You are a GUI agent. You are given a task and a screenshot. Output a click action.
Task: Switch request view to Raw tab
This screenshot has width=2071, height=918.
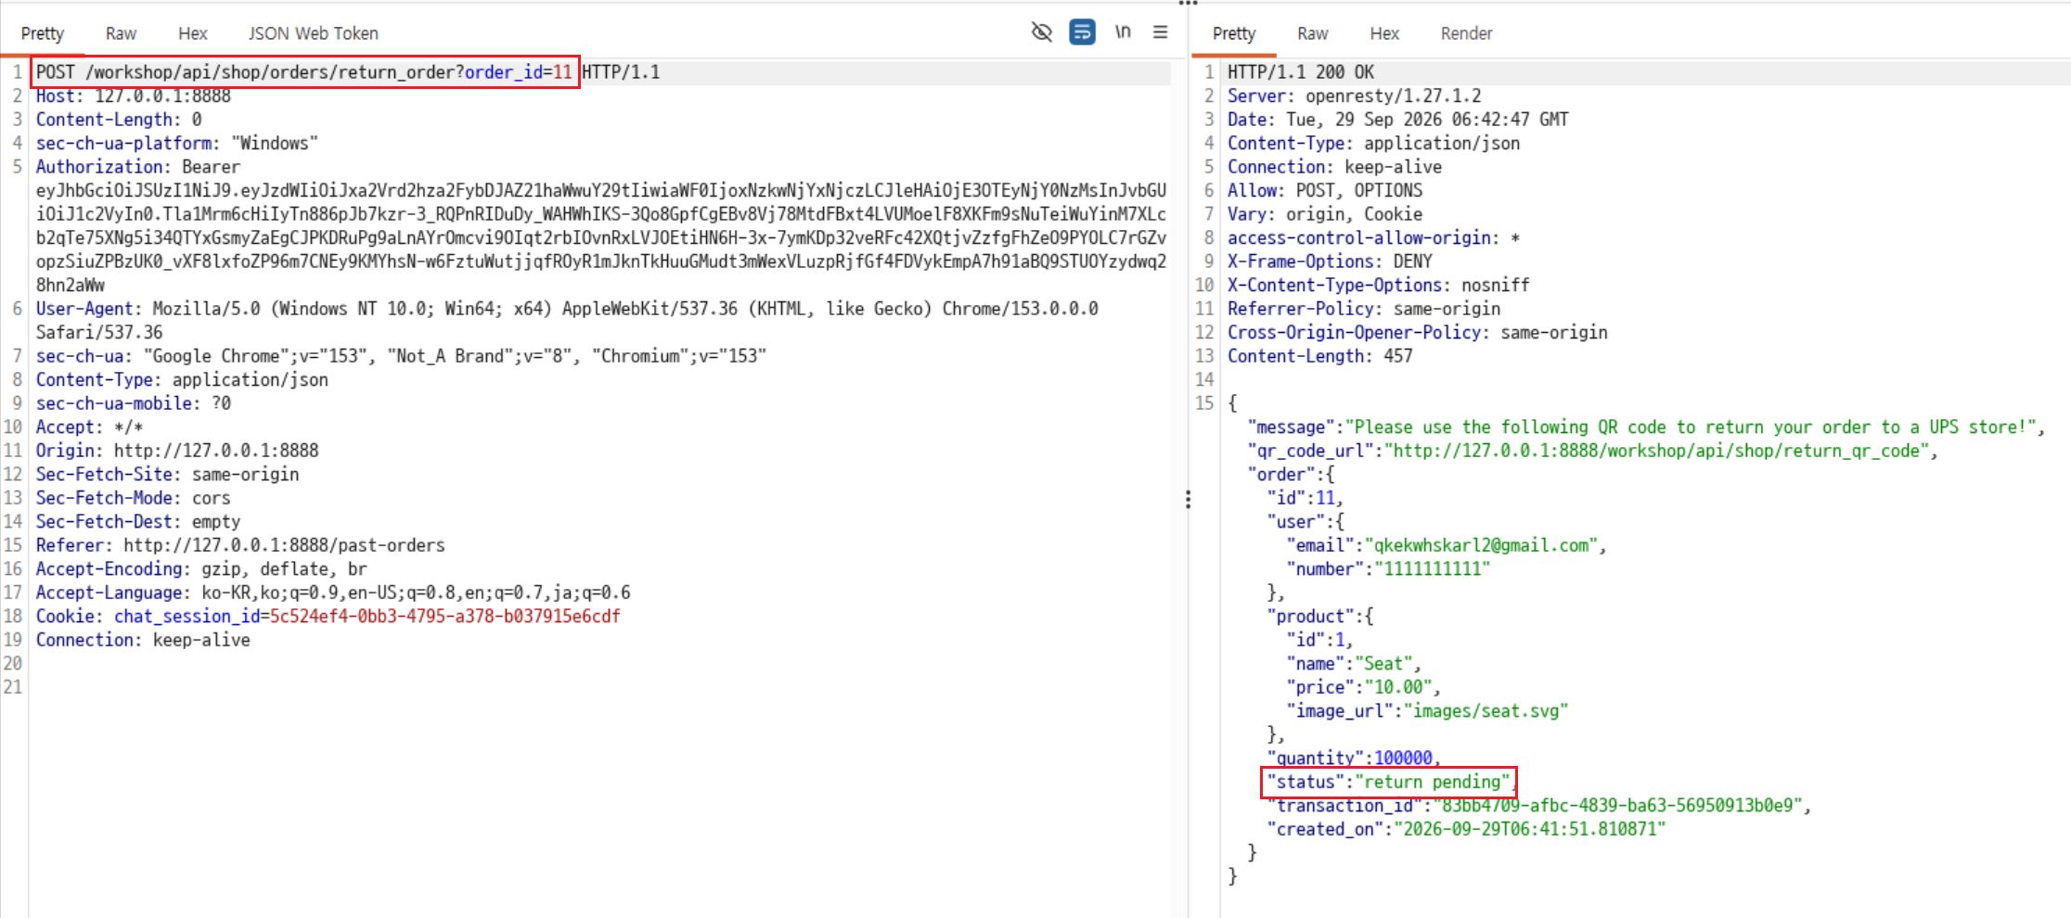click(x=121, y=33)
